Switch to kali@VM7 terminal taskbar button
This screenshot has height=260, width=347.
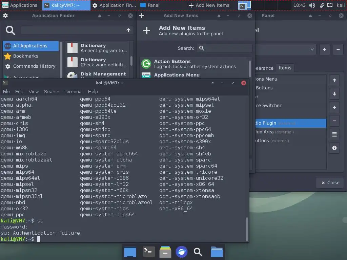click(x=66, y=5)
